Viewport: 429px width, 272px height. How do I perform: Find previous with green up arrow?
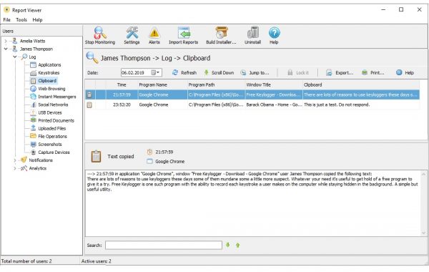tap(238, 245)
